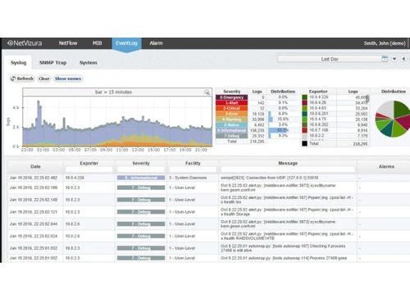The height and width of the screenshot is (307, 410).
Task: Select the 6-Informational severity label
Action: (x=232, y=130)
